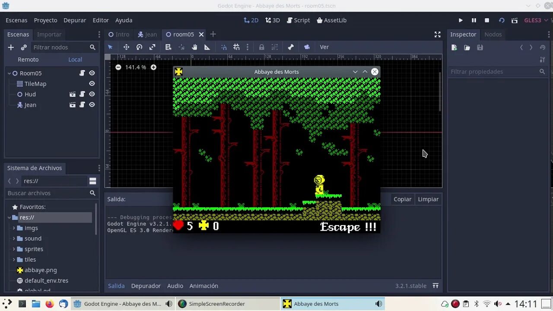Stop the running scene
The width and height of the screenshot is (553, 311).
(x=487, y=20)
